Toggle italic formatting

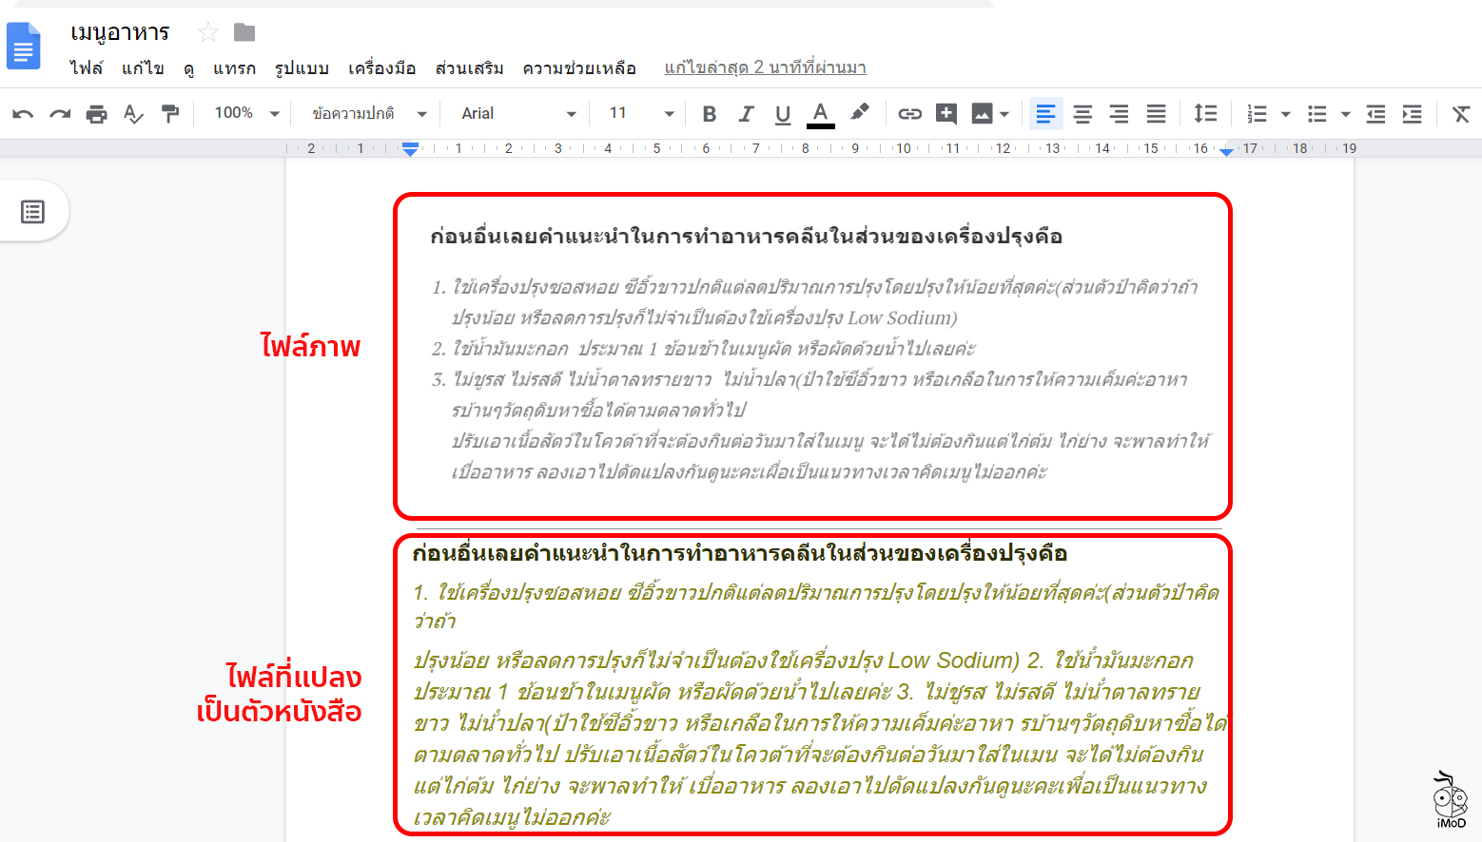coord(746,114)
